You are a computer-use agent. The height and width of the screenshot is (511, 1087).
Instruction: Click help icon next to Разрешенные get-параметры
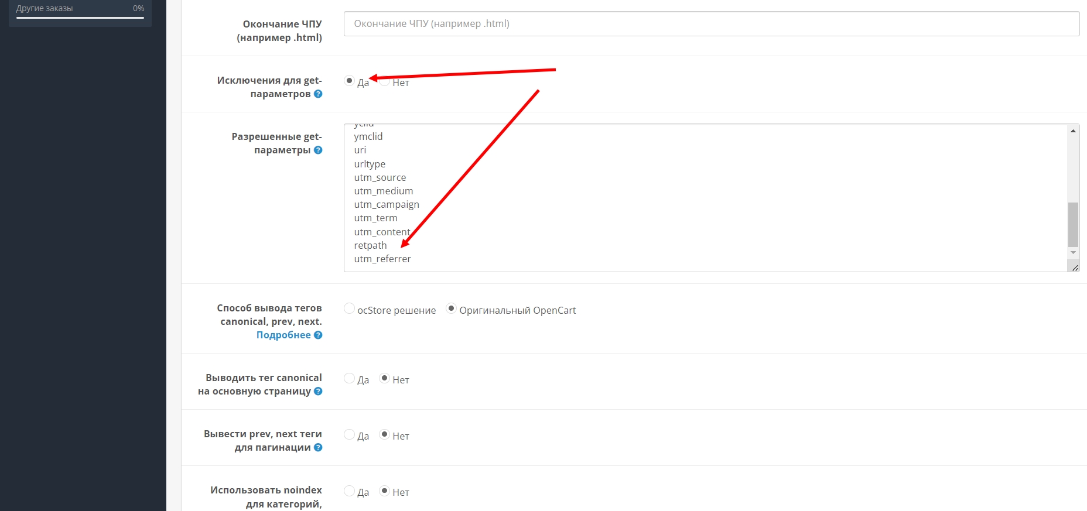click(318, 150)
